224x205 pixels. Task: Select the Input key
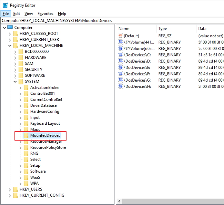(x=35, y=117)
